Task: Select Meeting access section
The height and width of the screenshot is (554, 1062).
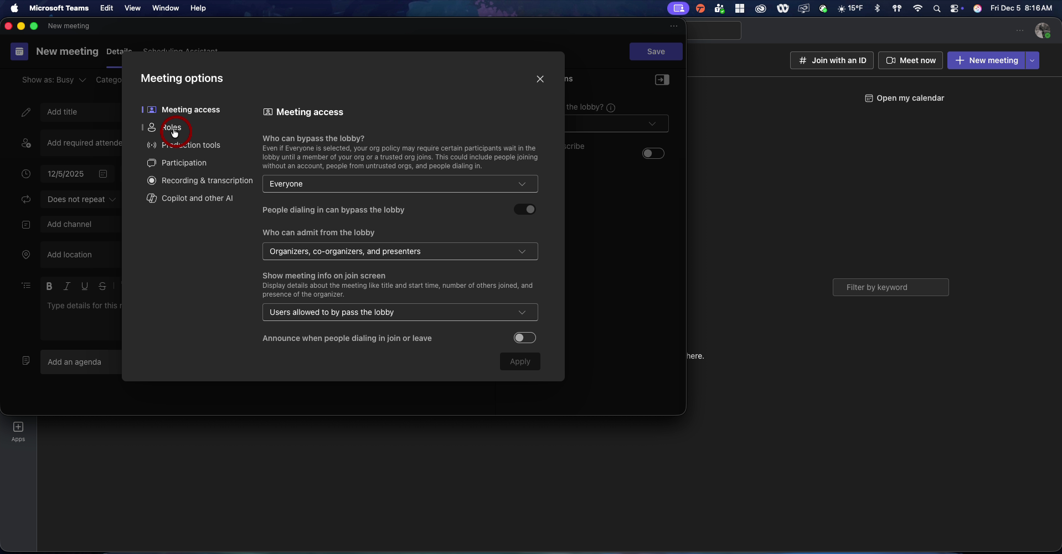Action: coord(183,110)
